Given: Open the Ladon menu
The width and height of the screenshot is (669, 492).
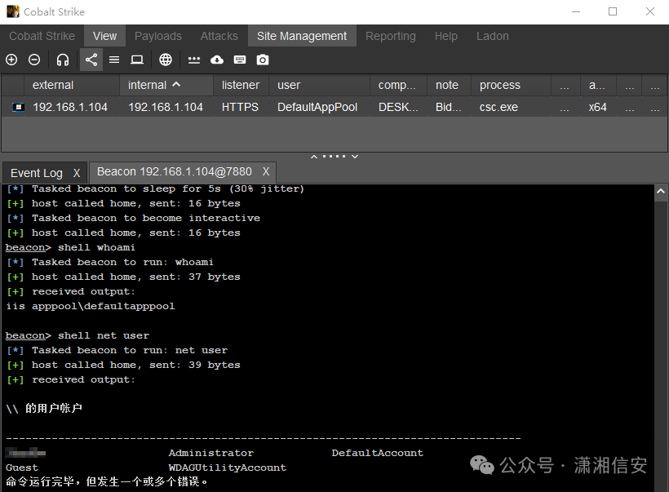Looking at the screenshot, I should tap(492, 36).
